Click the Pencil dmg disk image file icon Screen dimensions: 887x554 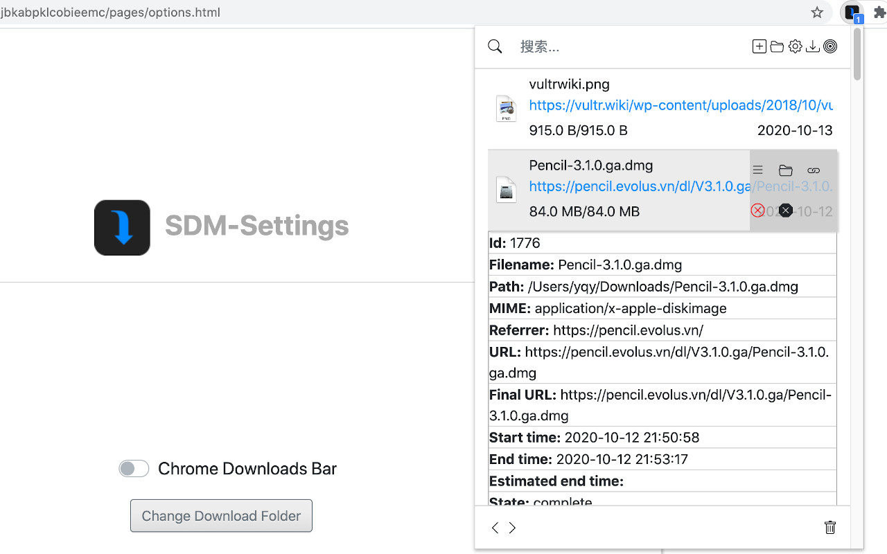pos(507,190)
